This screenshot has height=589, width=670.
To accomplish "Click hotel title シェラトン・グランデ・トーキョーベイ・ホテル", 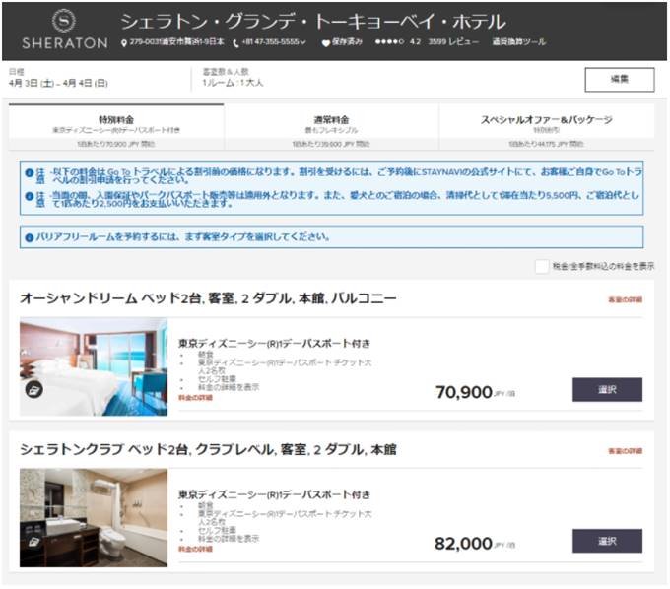I will pos(312,22).
